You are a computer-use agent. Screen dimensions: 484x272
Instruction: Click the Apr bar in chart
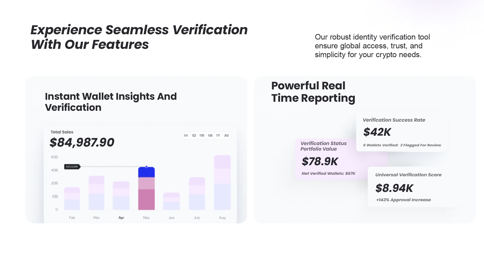click(121, 196)
